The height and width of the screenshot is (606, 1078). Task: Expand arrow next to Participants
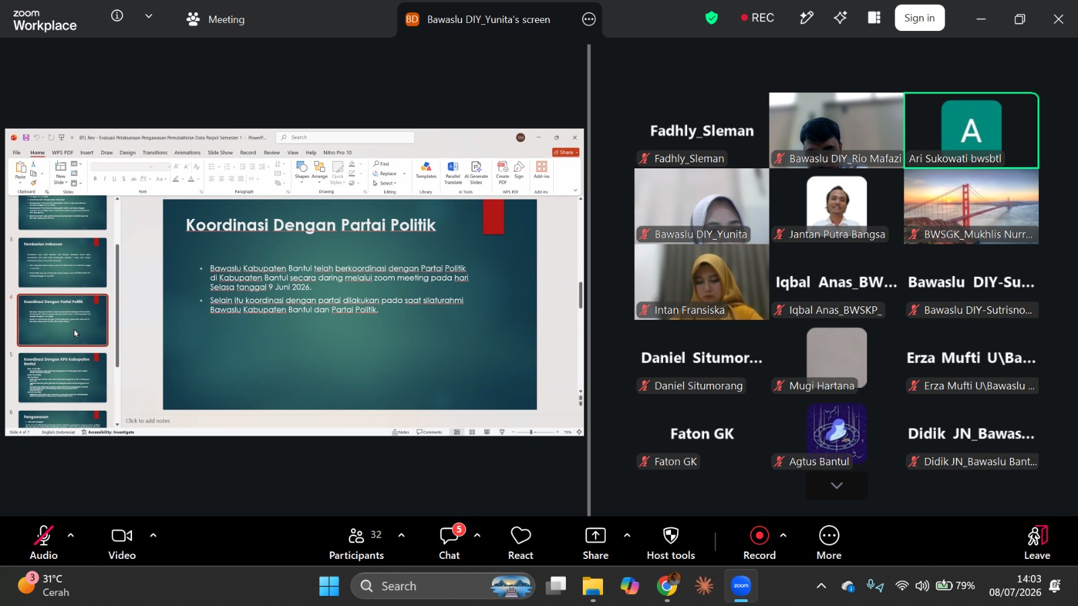point(402,535)
